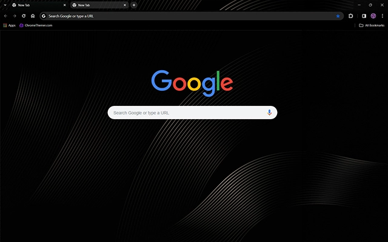Toggle the side panel
The width and height of the screenshot is (388, 242).
(364, 16)
